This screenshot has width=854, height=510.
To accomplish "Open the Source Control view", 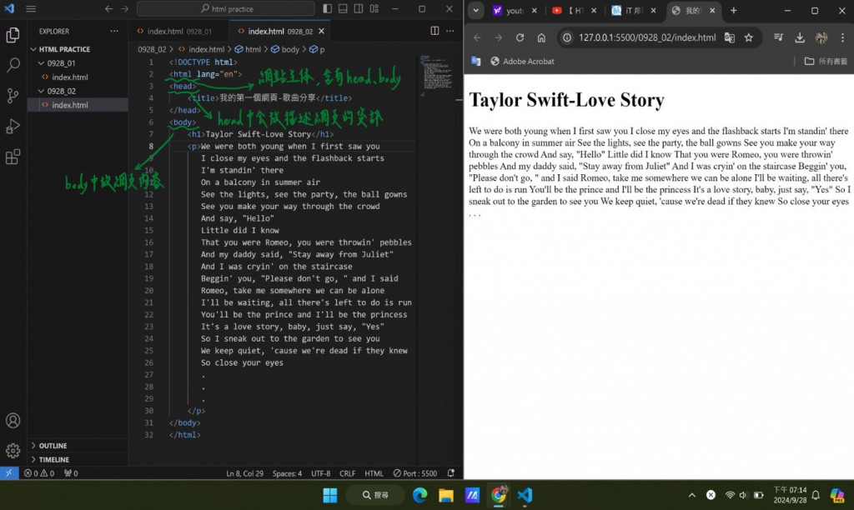I will pos(13,96).
